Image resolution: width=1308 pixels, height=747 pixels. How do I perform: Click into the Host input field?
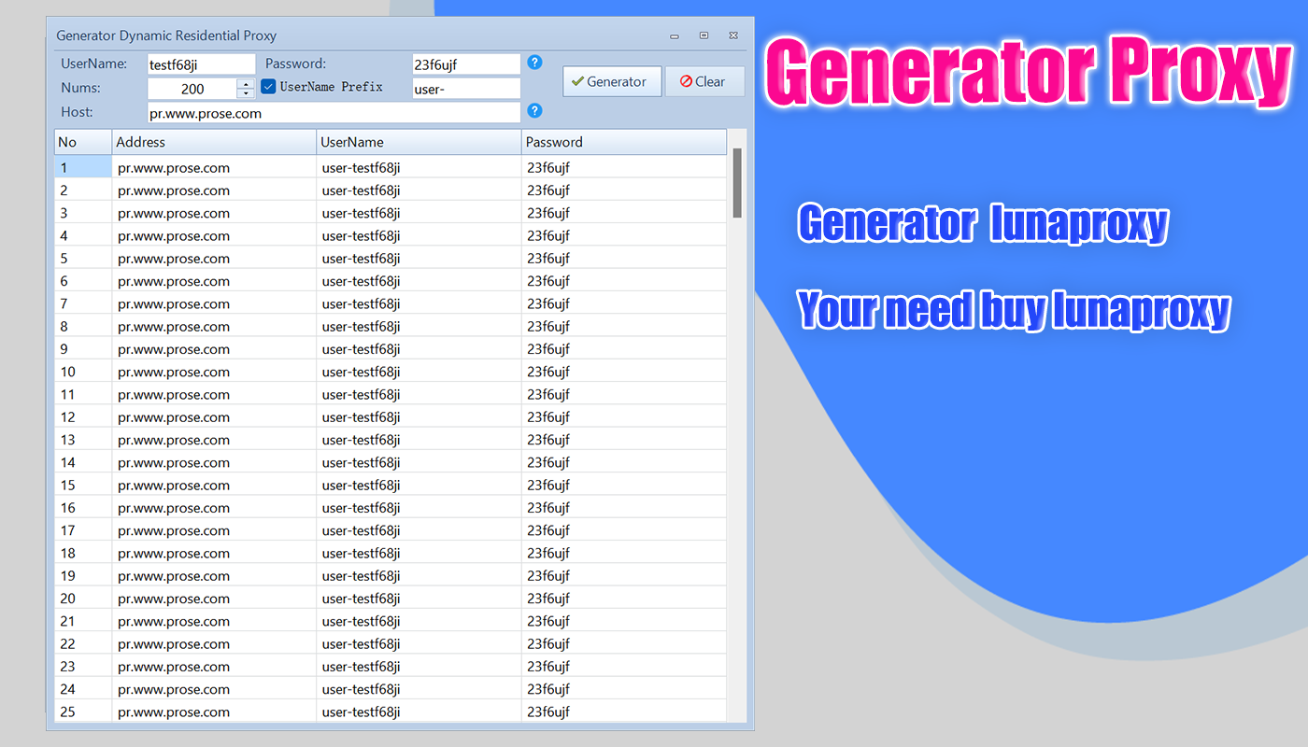pyautogui.click(x=334, y=113)
